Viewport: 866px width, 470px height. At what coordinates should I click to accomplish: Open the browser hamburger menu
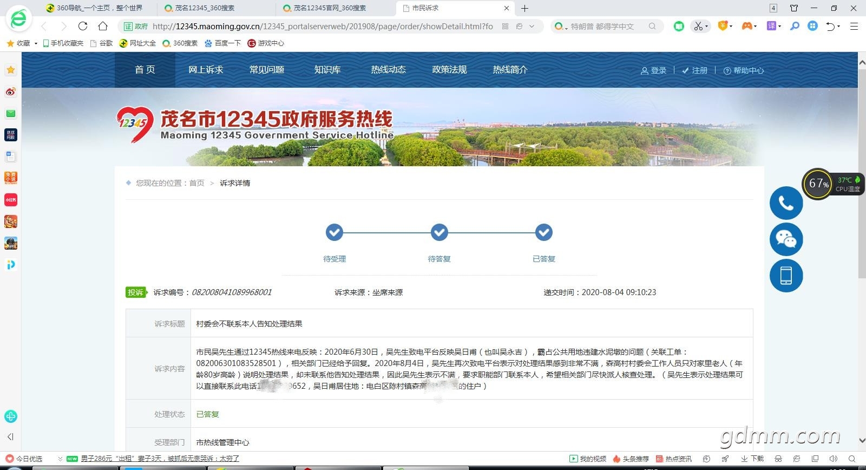(x=854, y=26)
